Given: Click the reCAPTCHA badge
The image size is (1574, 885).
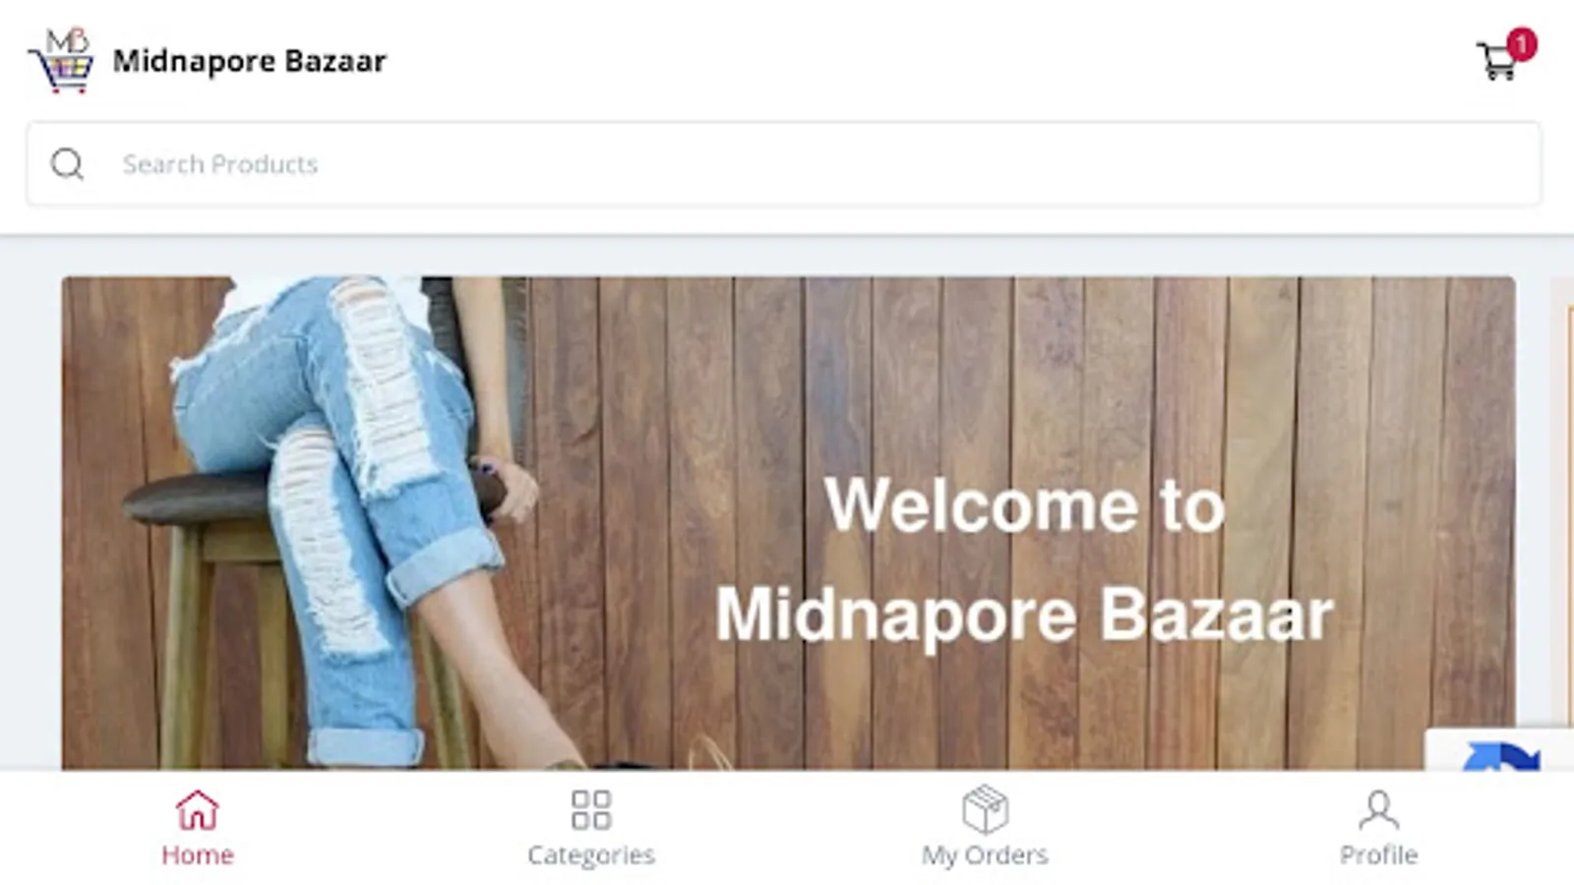Looking at the screenshot, I should 1499,750.
